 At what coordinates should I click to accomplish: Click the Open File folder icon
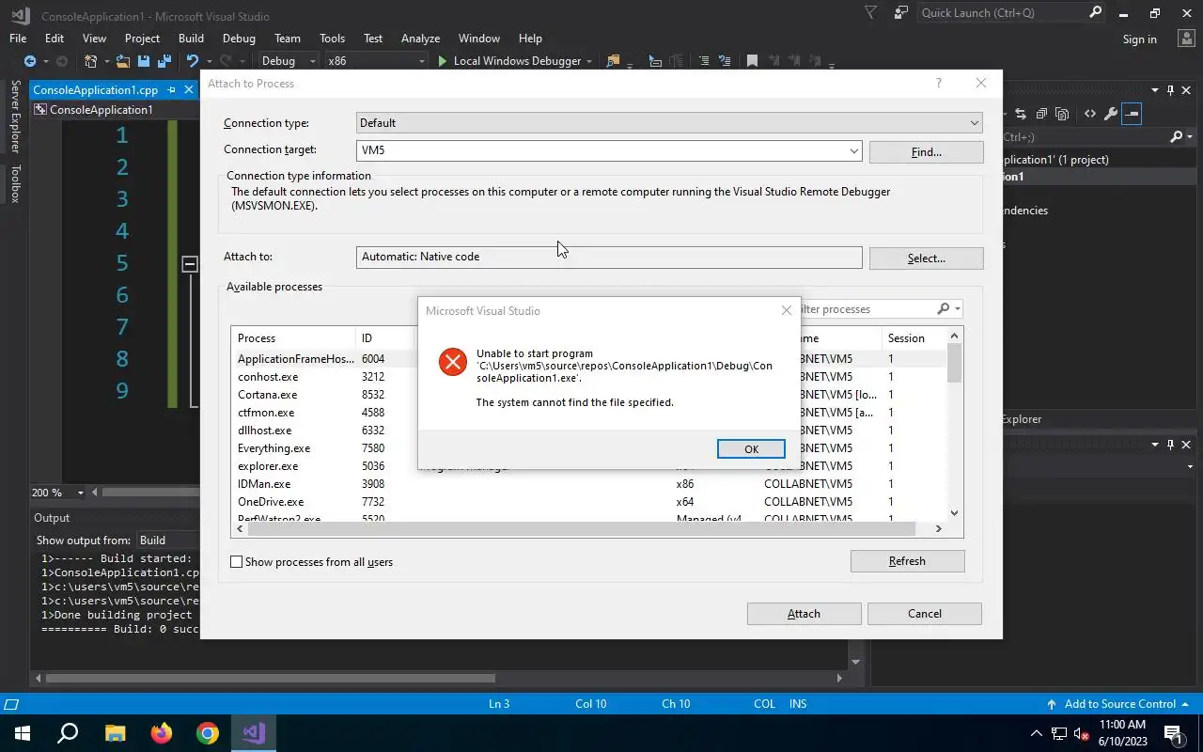[x=124, y=61]
